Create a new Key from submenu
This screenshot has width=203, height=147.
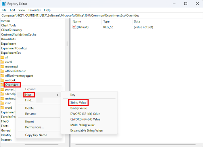(73, 95)
